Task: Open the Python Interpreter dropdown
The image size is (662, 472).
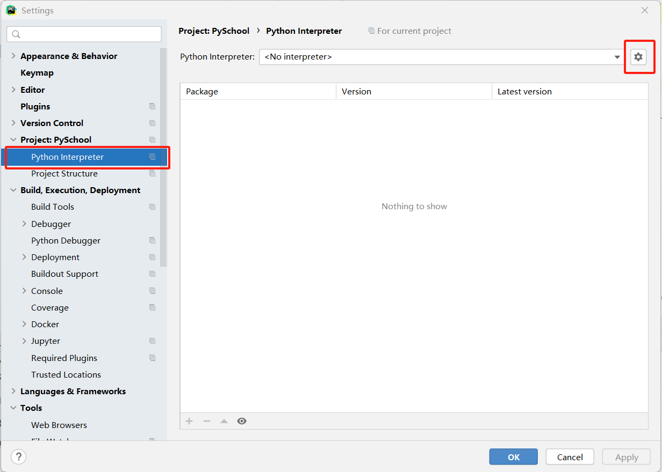Action: 617,57
